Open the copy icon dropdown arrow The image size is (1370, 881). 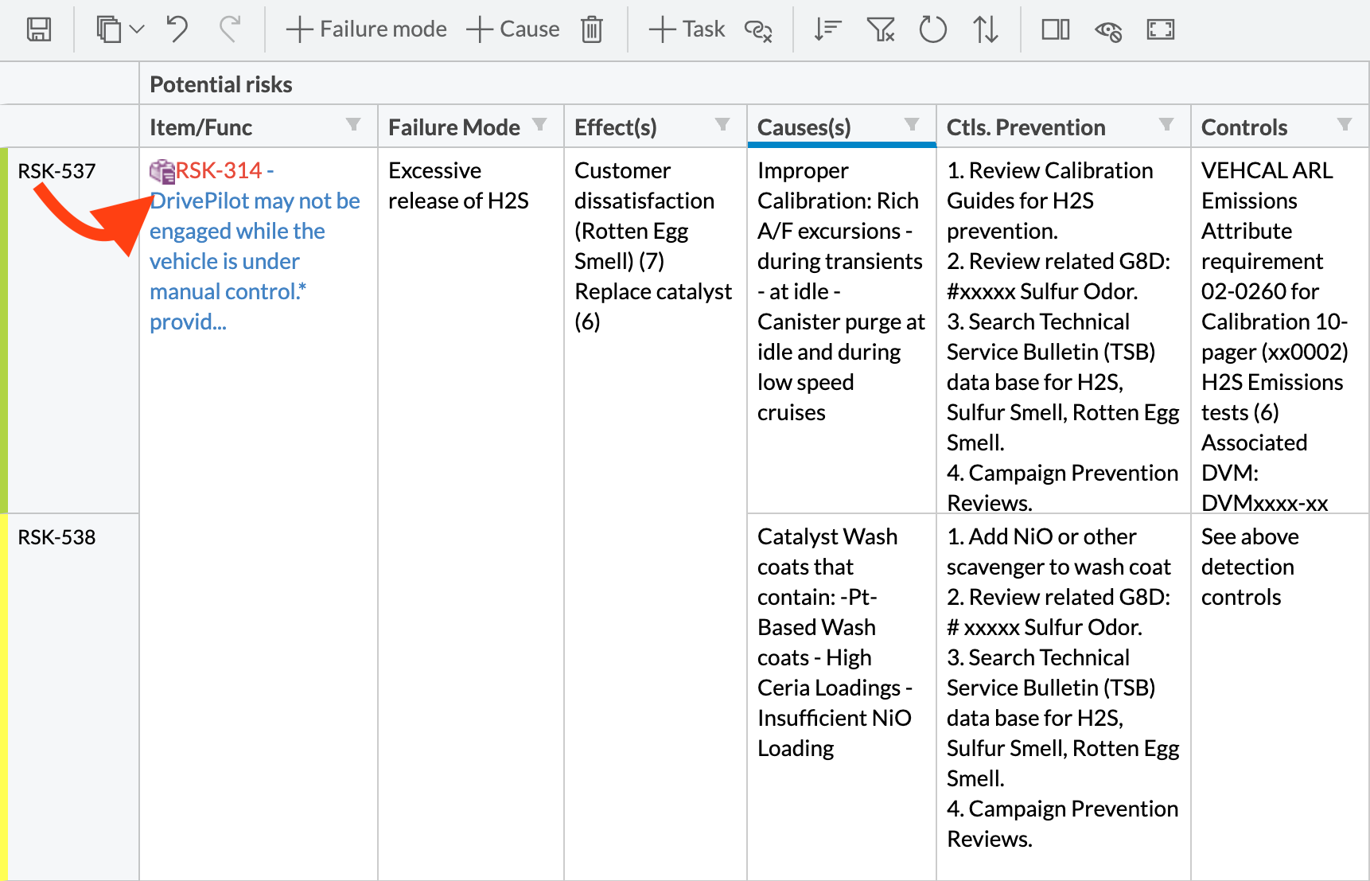pyautogui.click(x=137, y=29)
